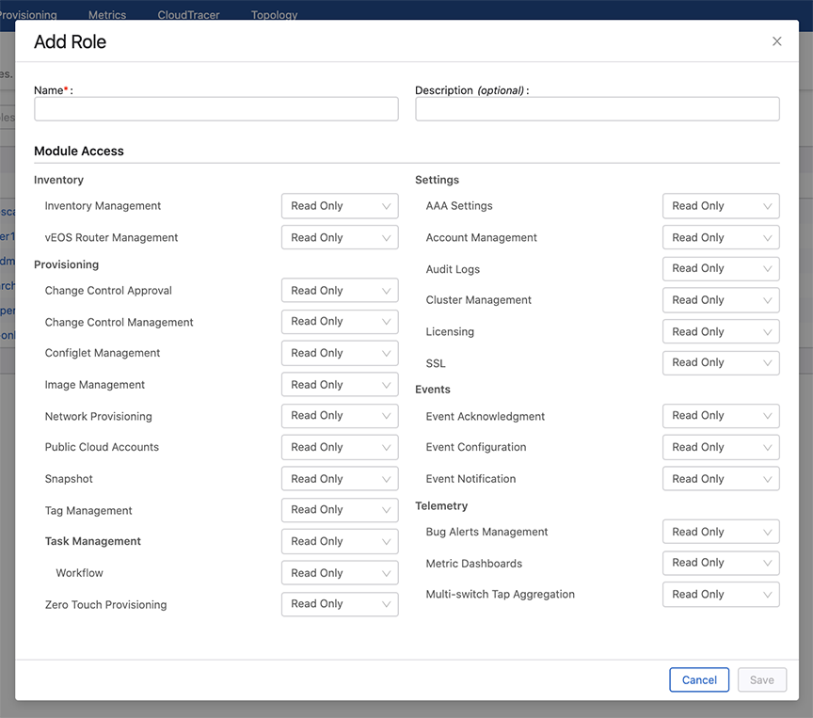Open Cluster Management access dropdown
This screenshot has width=813, height=718.
[721, 300]
